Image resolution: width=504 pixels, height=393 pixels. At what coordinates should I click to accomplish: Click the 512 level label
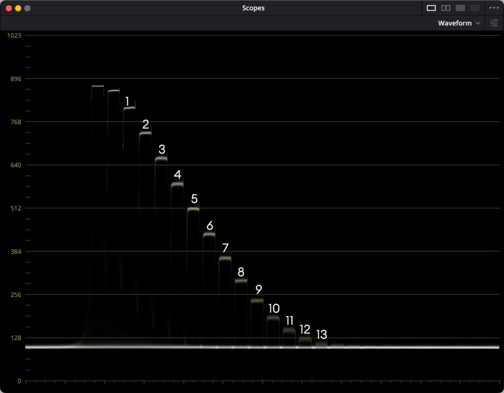(x=15, y=208)
